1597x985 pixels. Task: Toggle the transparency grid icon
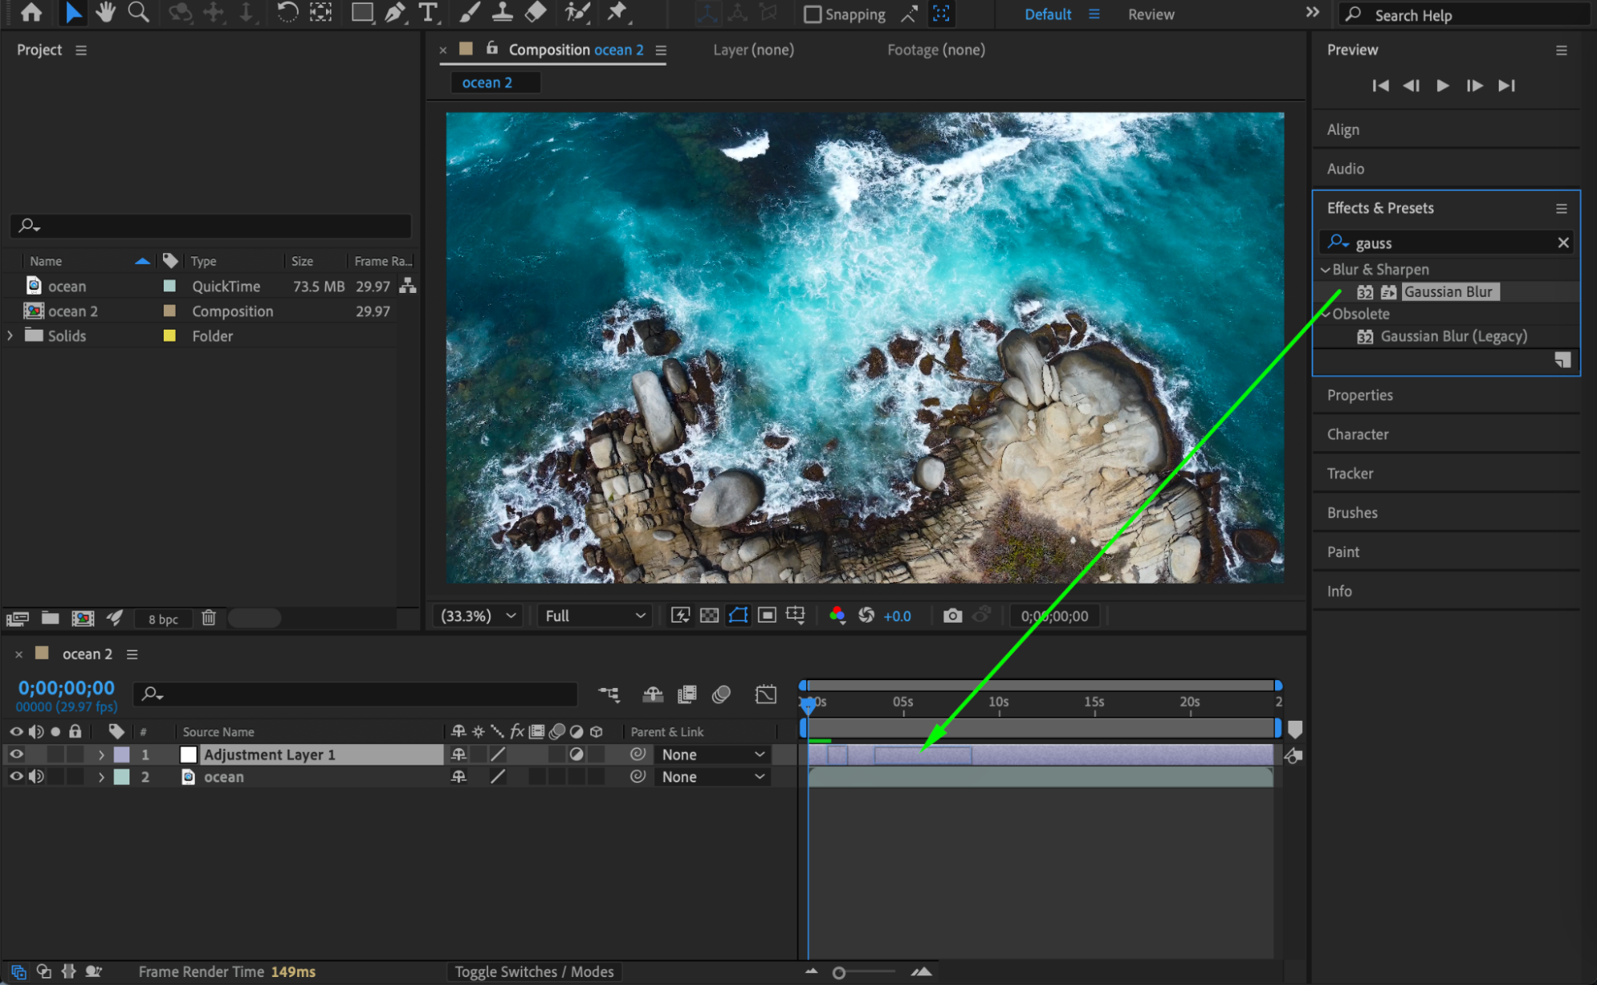709,615
